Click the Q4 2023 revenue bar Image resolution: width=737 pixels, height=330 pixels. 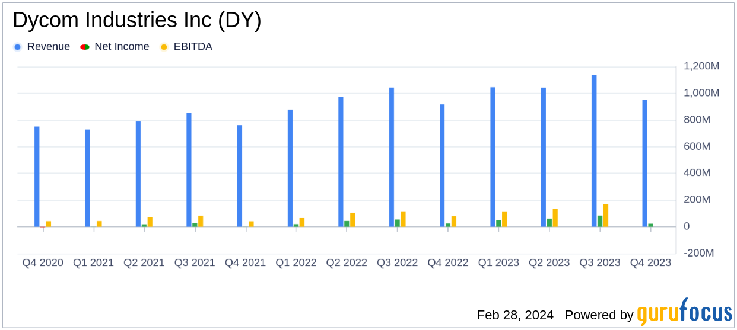click(645, 163)
